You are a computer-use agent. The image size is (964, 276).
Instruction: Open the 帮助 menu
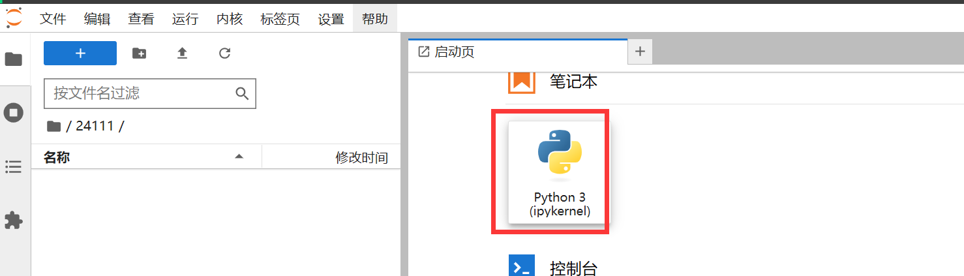tap(375, 19)
